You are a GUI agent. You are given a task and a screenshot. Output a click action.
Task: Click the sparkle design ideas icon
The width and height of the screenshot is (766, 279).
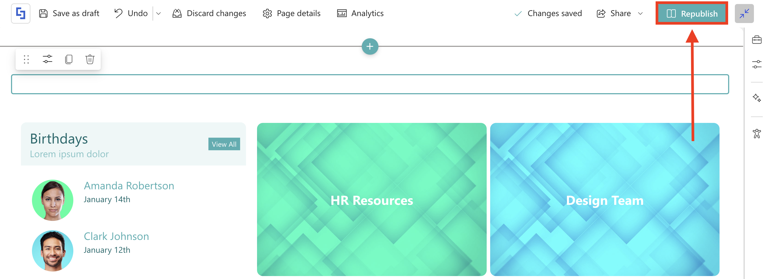(x=757, y=98)
